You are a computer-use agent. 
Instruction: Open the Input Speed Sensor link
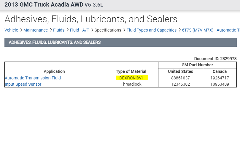pyautogui.click(x=23, y=84)
